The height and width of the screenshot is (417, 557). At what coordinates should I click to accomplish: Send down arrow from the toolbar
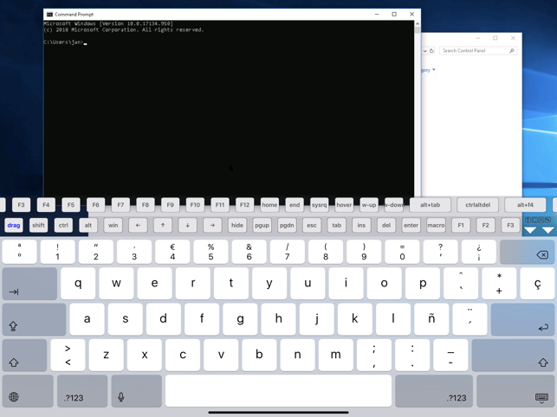click(x=188, y=225)
